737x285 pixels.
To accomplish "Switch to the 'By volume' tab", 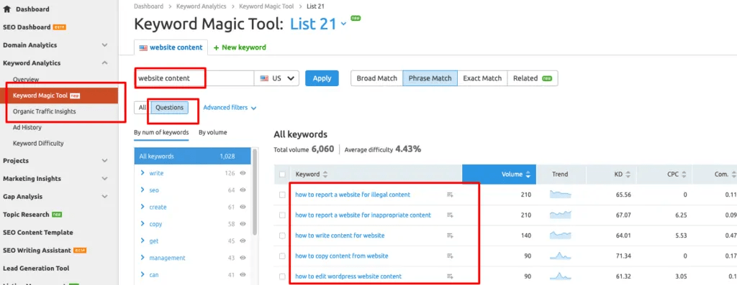I will [x=212, y=133].
